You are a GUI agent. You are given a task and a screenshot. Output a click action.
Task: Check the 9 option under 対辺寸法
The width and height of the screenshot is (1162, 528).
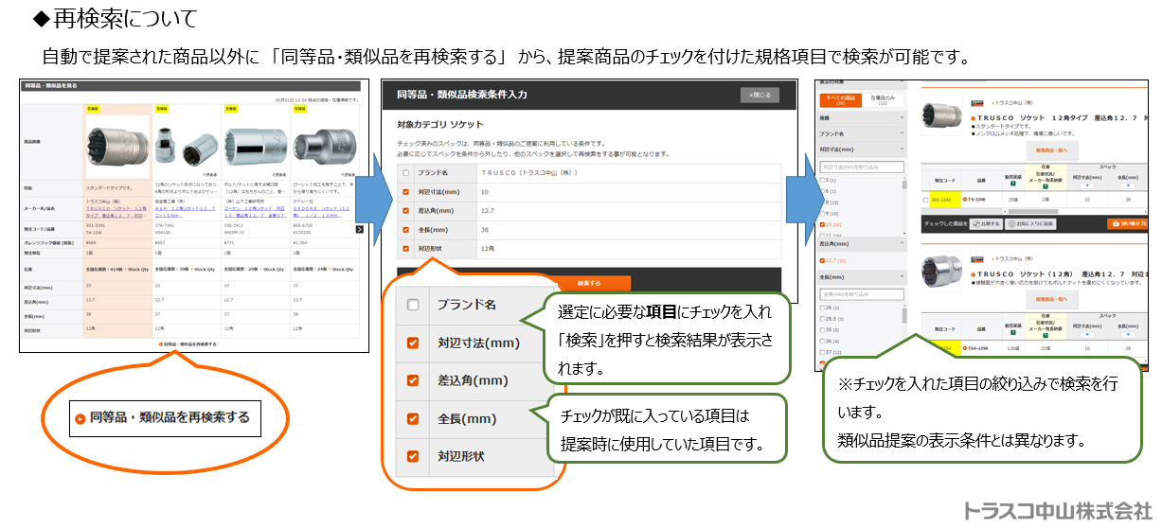822,213
